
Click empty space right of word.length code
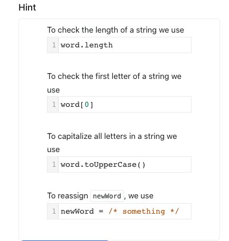tap(151, 45)
